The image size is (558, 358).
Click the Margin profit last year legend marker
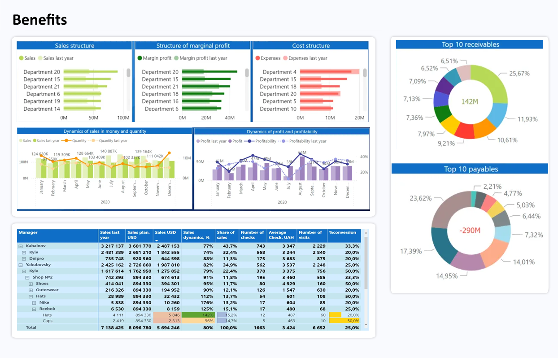176,58
